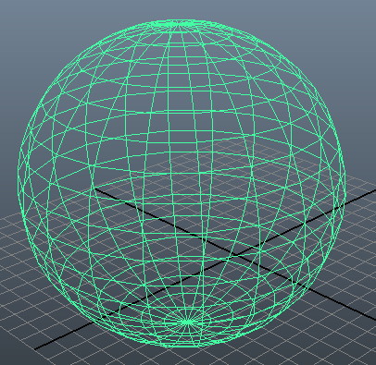Select the sphere's bottom pole vertex
376x365 pixels.
tap(187, 322)
